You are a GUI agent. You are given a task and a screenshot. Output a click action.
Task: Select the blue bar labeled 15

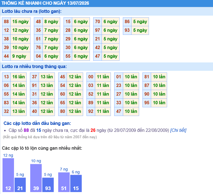click(76, 183)
